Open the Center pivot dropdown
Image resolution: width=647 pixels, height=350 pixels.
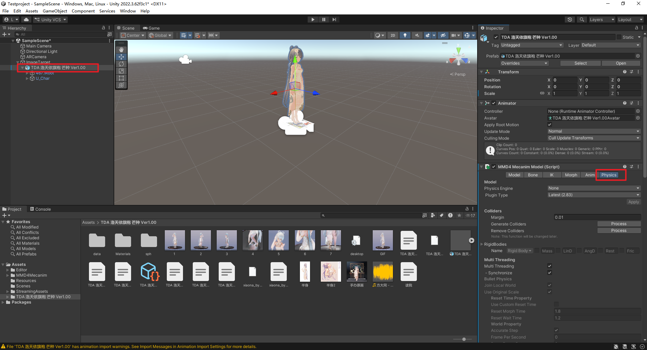pos(133,35)
